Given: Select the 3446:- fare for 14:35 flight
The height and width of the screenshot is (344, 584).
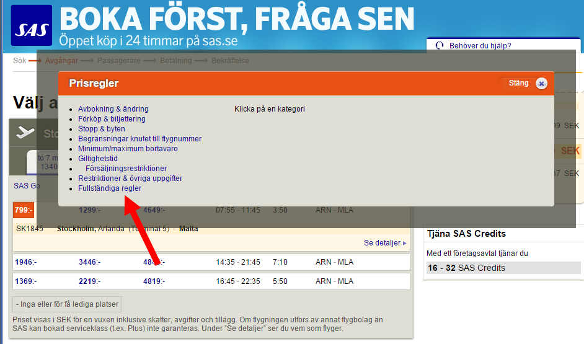Looking at the screenshot, I should pyautogui.click(x=89, y=262).
